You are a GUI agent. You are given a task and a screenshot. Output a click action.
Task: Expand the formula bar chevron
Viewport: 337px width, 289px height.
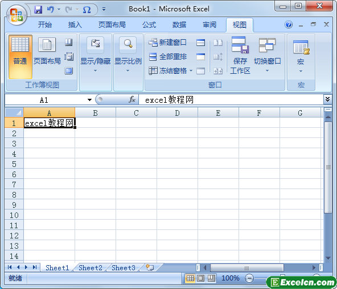click(327, 99)
